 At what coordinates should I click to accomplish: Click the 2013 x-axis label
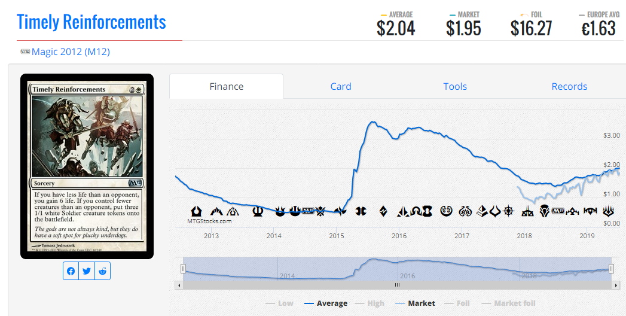click(x=211, y=236)
